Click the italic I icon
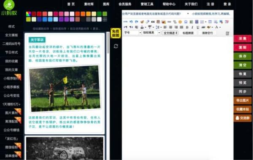Image resolution: width=253 pixels, height=160 pixels. click(x=192, y=27)
